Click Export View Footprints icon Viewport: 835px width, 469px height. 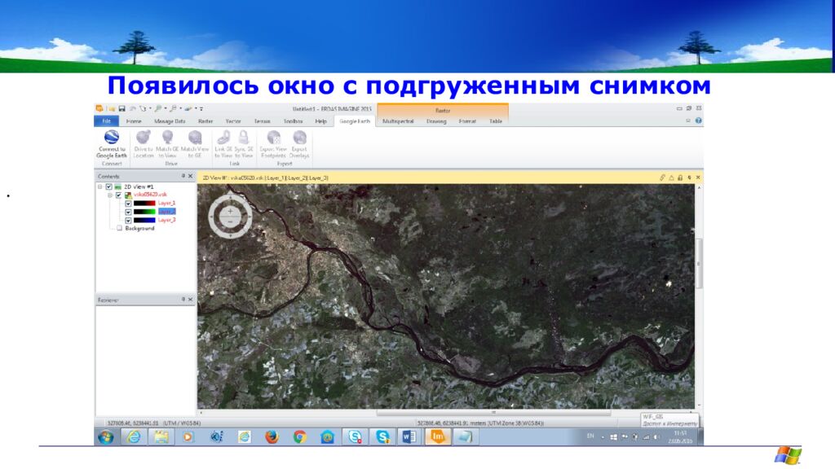pos(273,138)
